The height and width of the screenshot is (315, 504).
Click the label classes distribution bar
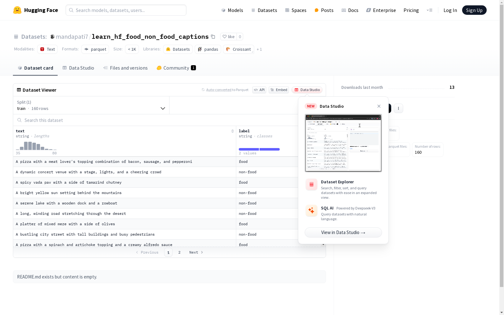pyautogui.click(x=259, y=149)
